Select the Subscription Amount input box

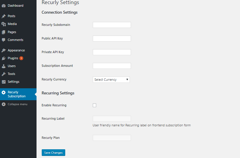tap(112, 66)
